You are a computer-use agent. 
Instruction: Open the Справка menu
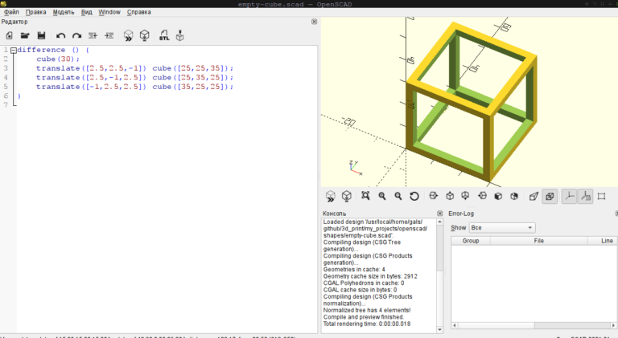point(138,12)
